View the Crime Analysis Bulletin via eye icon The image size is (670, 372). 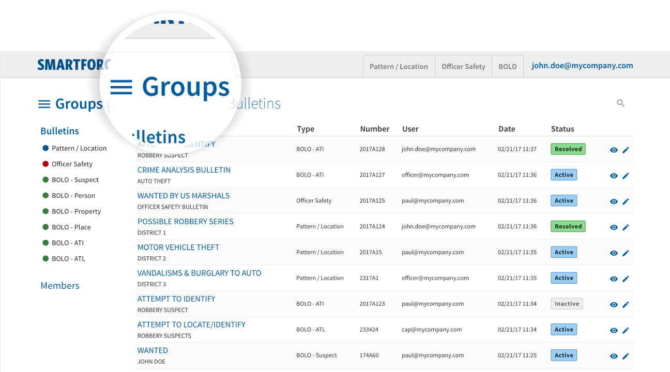[x=614, y=176]
